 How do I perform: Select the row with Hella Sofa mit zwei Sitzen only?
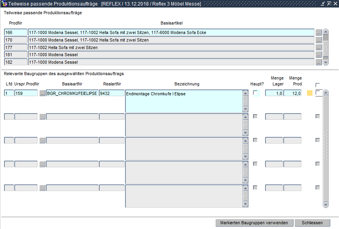point(170,47)
